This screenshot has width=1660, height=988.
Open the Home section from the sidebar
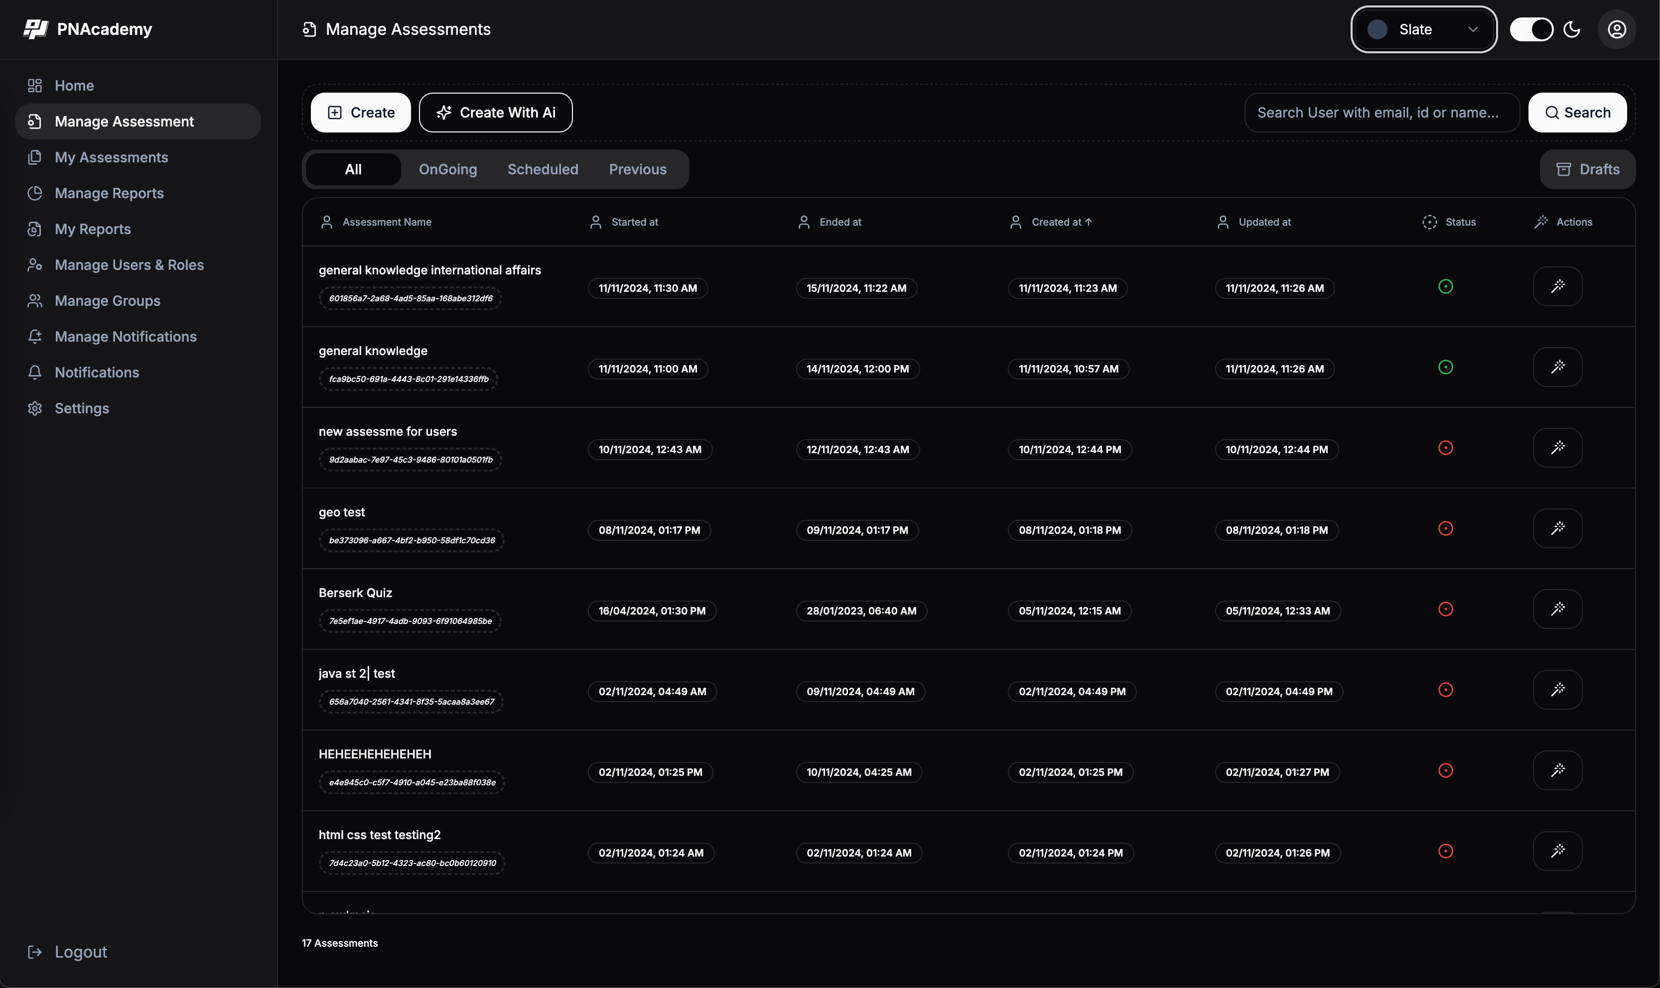coord(73,85)
